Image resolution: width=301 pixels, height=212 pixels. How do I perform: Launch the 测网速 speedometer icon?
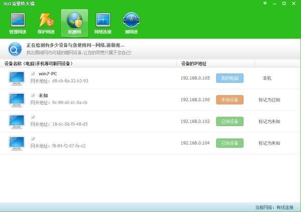pyautogui.click(x=131, y=23)
